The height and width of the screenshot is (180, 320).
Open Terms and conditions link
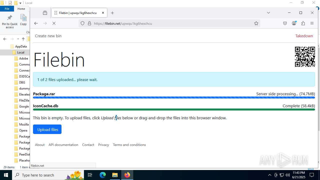(x=129, y=145)
